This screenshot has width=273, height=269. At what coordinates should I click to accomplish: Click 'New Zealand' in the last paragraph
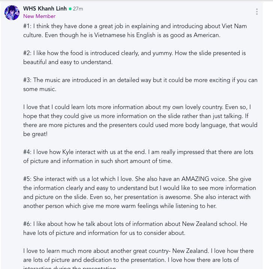tap(190, 251)
